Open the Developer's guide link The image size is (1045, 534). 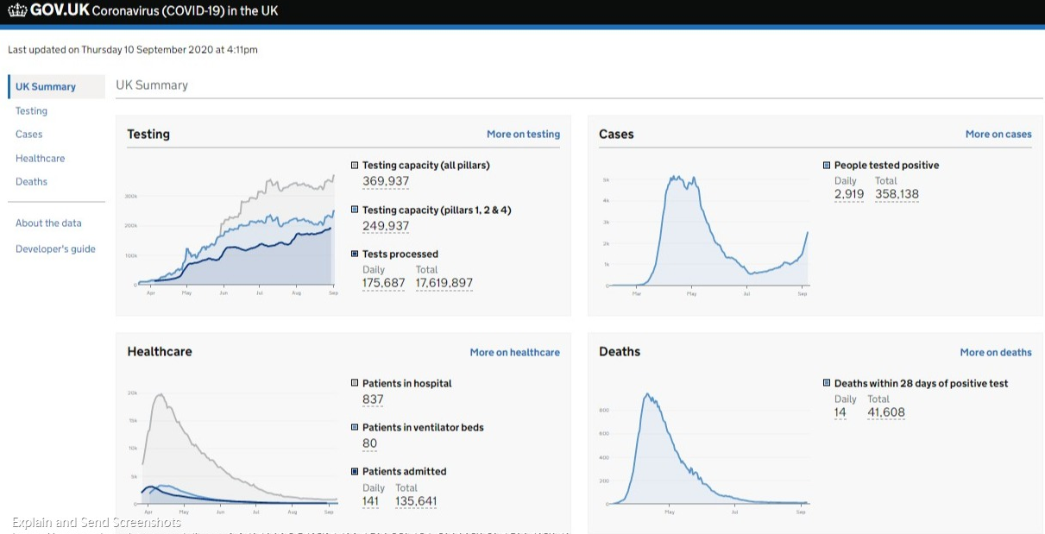click(x=55, y=248)
